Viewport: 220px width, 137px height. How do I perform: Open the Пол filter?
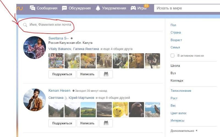pyautogui.click(x=173, y=25)
